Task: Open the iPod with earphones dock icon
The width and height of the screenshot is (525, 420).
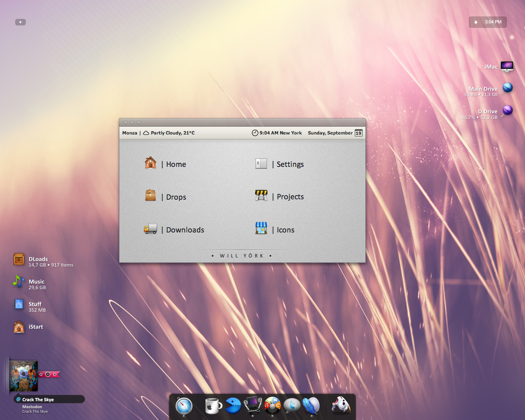Action: [x=253, y=405]
